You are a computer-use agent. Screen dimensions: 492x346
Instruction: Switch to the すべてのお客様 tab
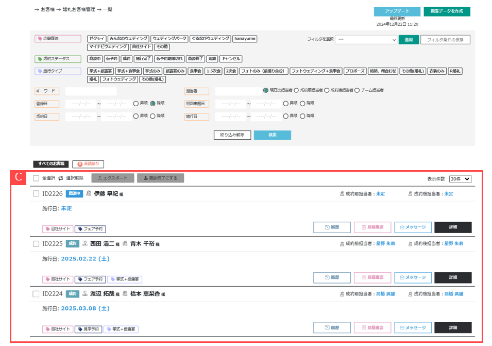[x=51, y=164]
